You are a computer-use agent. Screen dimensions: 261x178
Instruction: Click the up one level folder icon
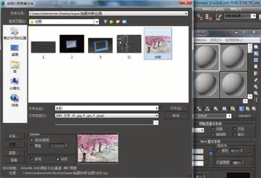tap(112, 22)
